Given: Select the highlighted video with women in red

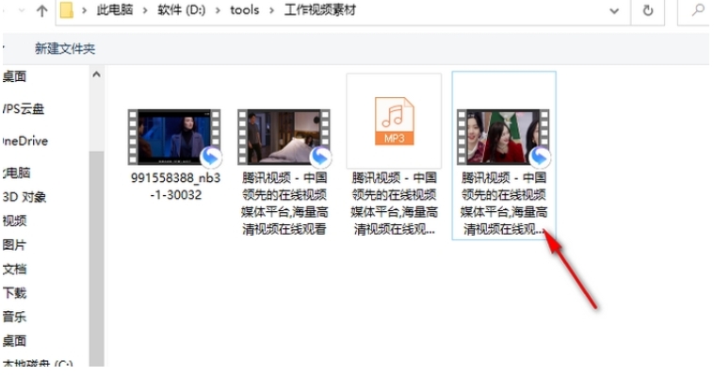Looking at the screenshot, I should pos(503,137).
